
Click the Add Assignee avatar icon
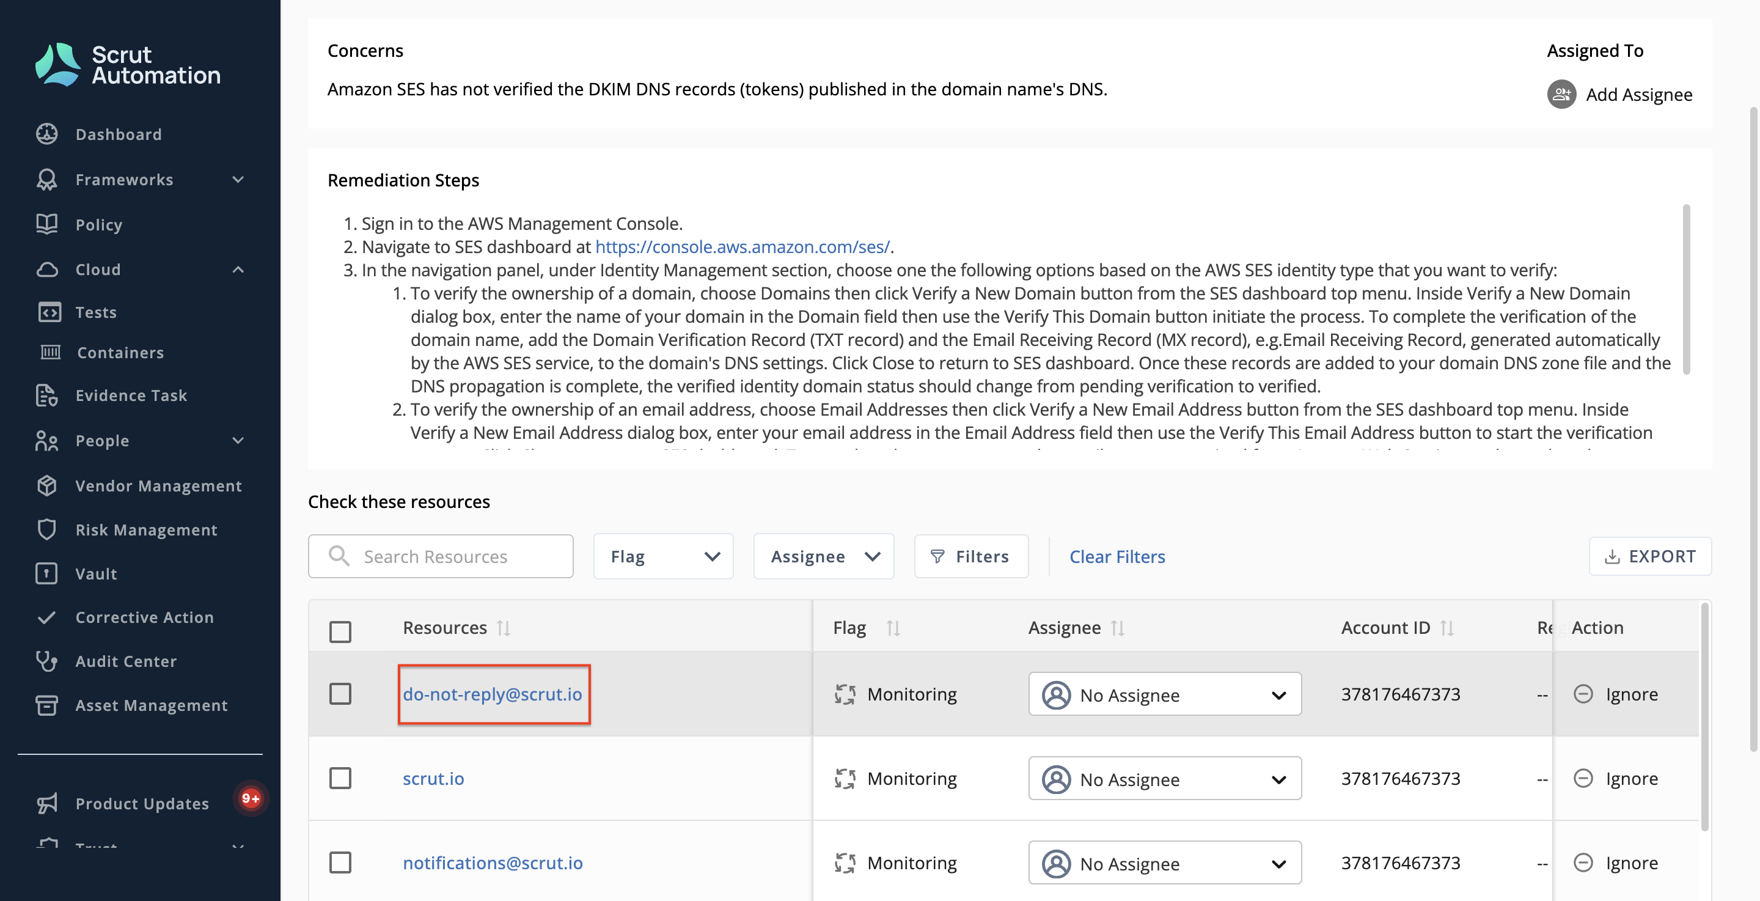pyautogui.click(x=1562, y=94)
